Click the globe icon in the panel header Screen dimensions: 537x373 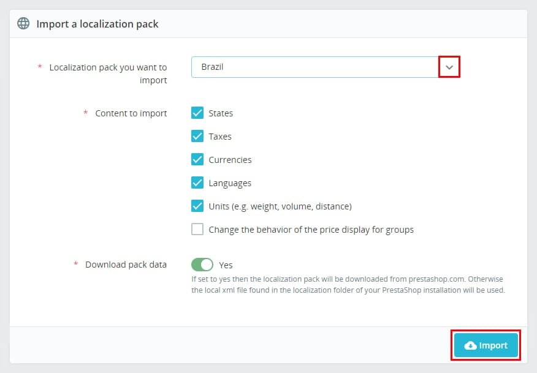(x=23, y=23)
